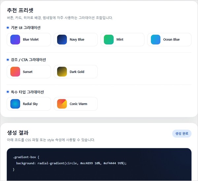Select the Sunset gradient swatch

15,72
